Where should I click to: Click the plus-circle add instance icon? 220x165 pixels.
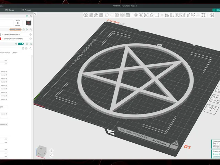point(107,15)
